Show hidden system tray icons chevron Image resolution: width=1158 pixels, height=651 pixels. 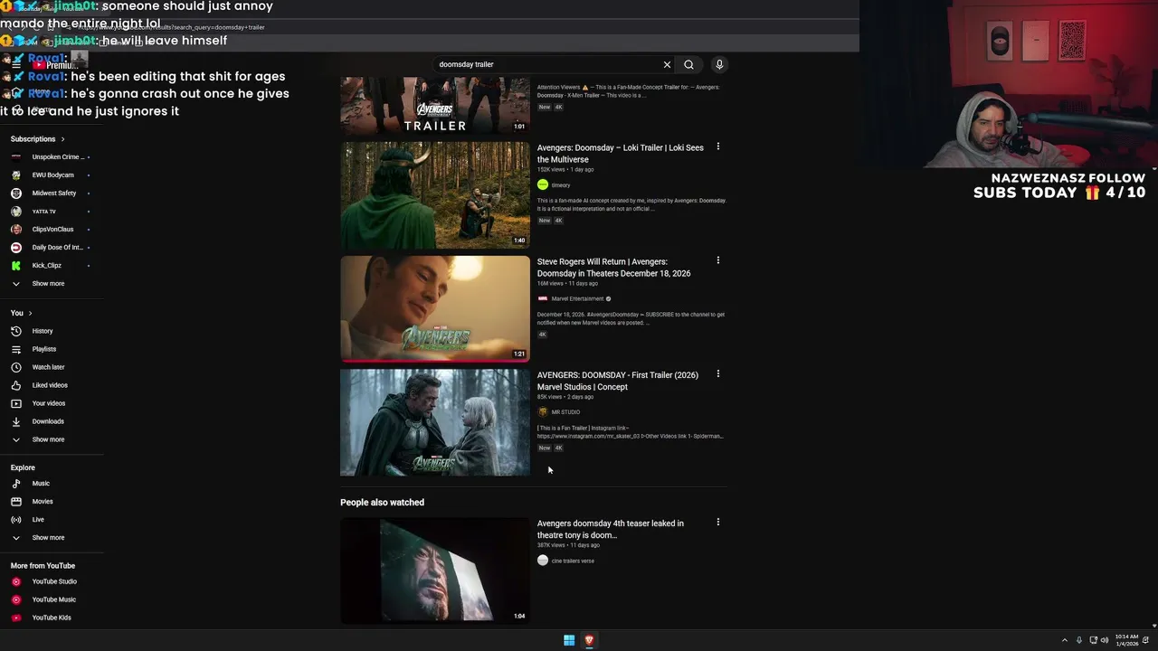click(x=1064, y=640)
